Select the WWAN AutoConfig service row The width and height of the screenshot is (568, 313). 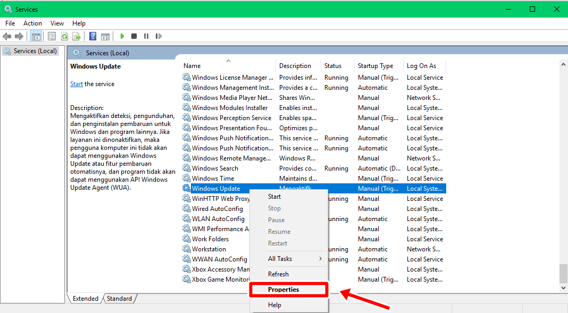click(x=314, y=259)
